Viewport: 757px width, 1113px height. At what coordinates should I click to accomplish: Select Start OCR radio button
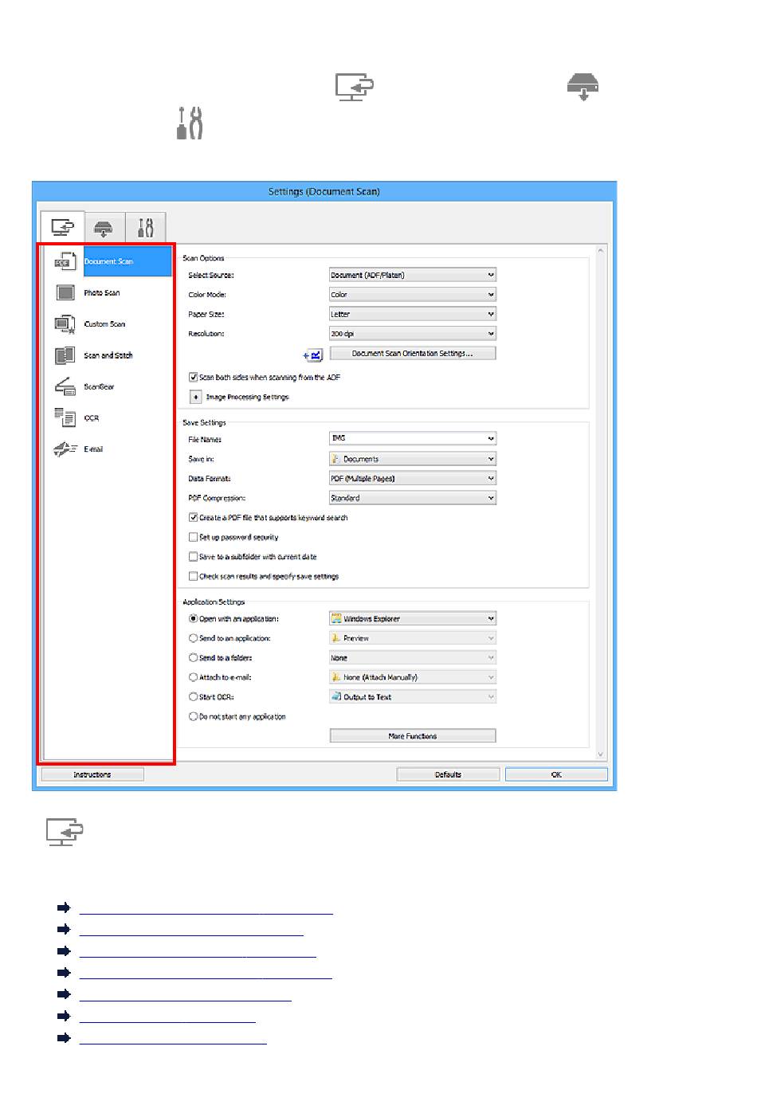click(193, 697)
